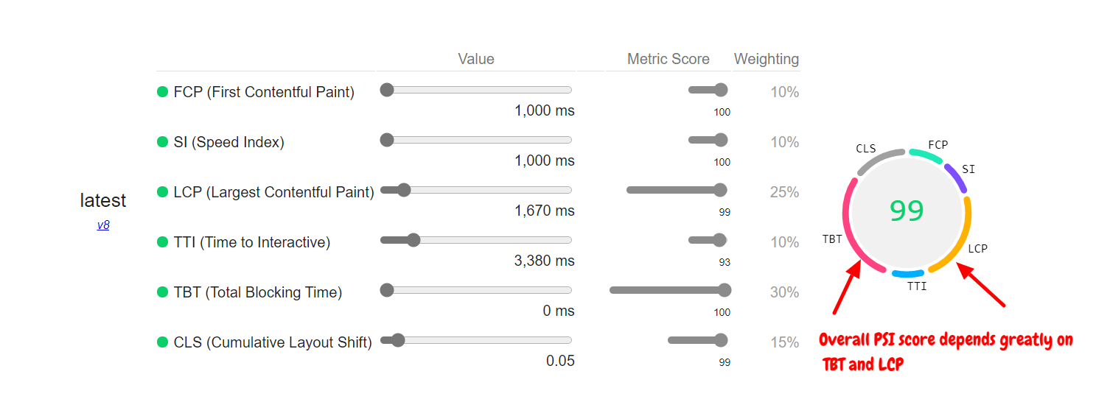Image resolution: width=1096 pixels, height=402 pixels.
Task: Click the CLS value slider handle
Action: (398, 340)
